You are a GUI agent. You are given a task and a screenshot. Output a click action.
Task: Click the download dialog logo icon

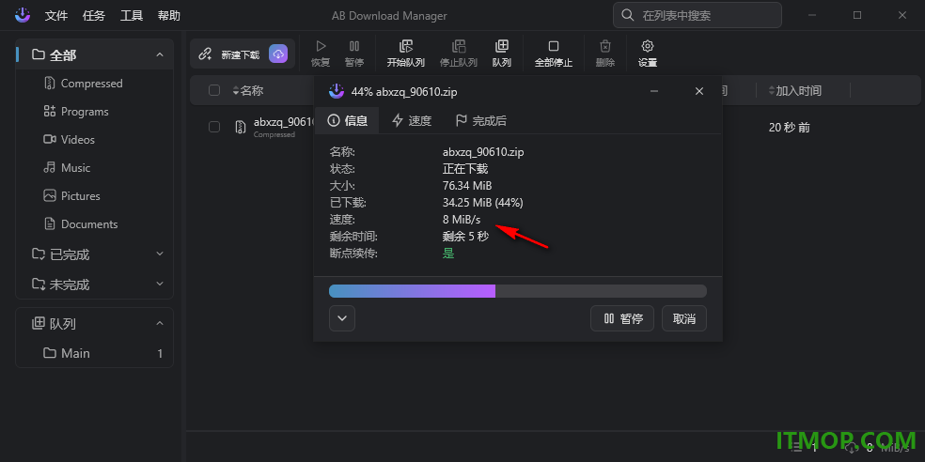tap(336, 91)
